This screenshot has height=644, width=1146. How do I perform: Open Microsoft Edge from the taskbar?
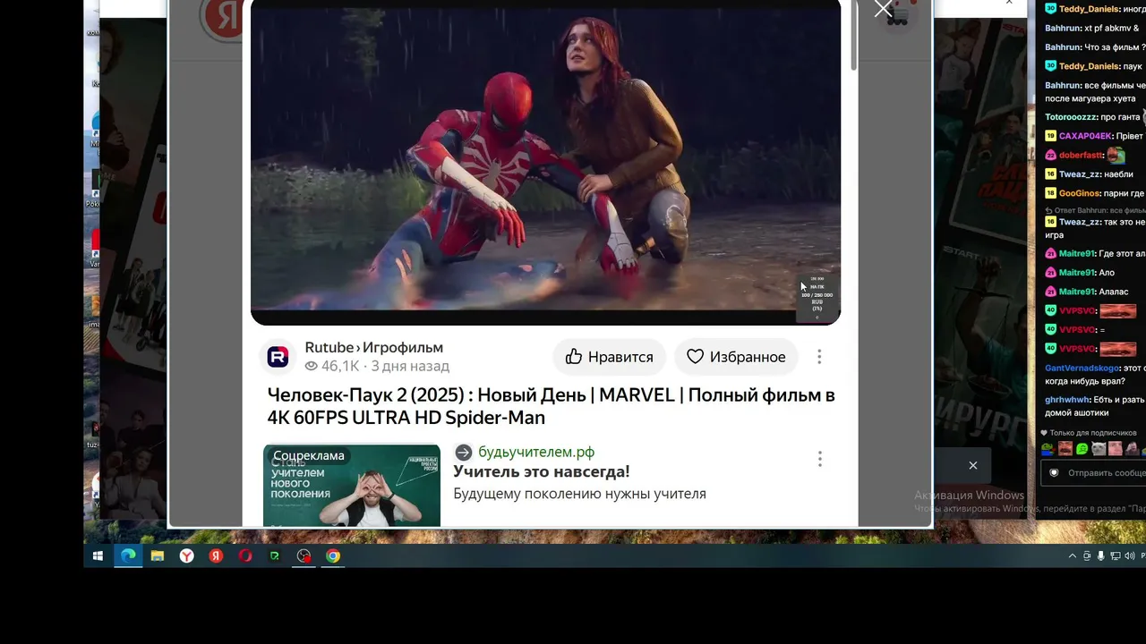tap(128, 556)
